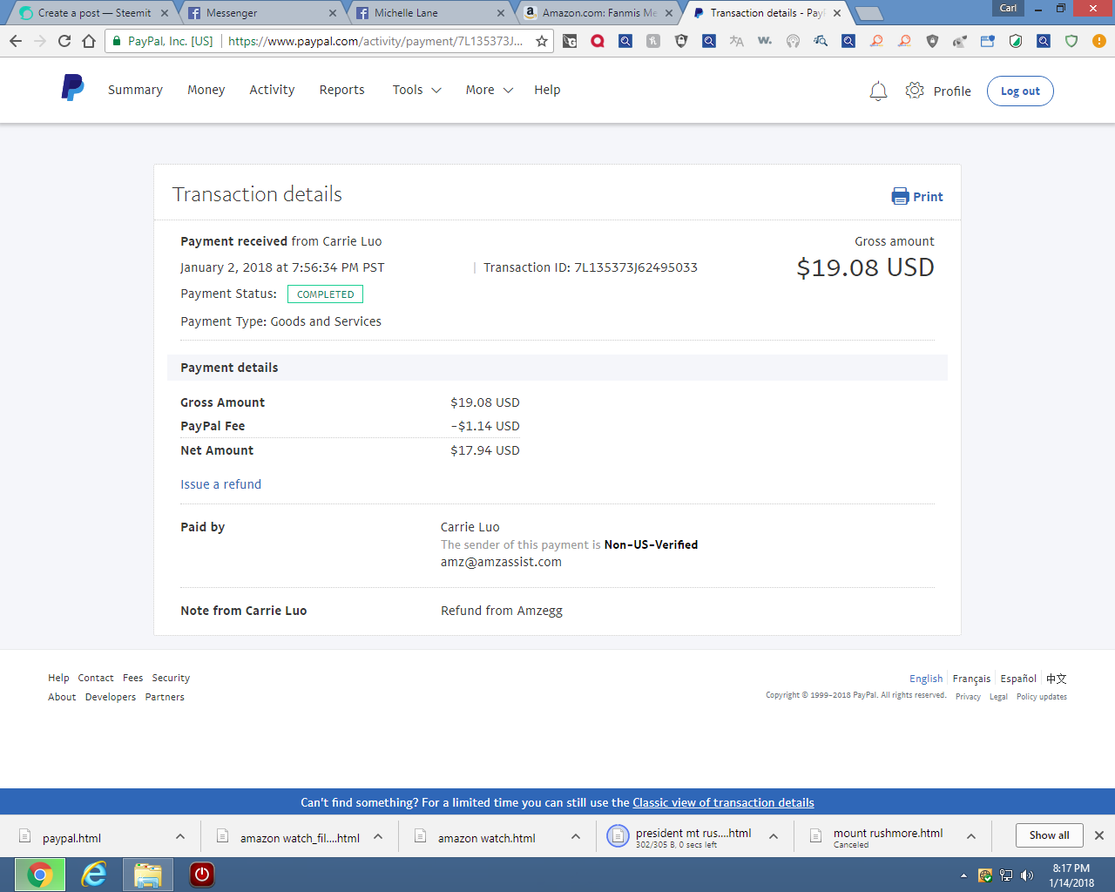The image size is (1115, 892).
Task: Open the Fees footer link
Action: point(132,678)
